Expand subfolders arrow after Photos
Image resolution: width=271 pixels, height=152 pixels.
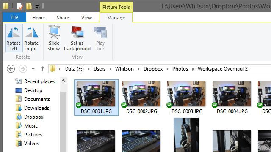193,69
